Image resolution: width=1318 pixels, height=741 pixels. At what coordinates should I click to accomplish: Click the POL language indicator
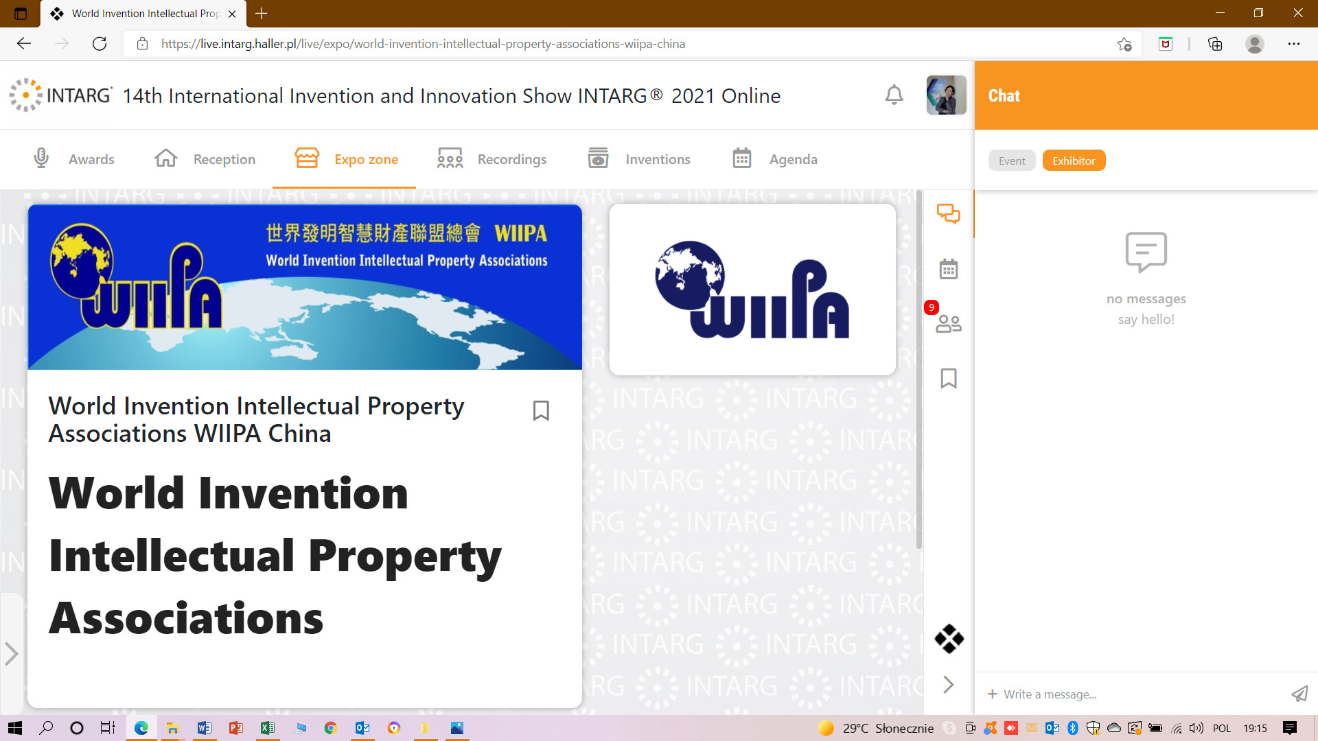1222,728
